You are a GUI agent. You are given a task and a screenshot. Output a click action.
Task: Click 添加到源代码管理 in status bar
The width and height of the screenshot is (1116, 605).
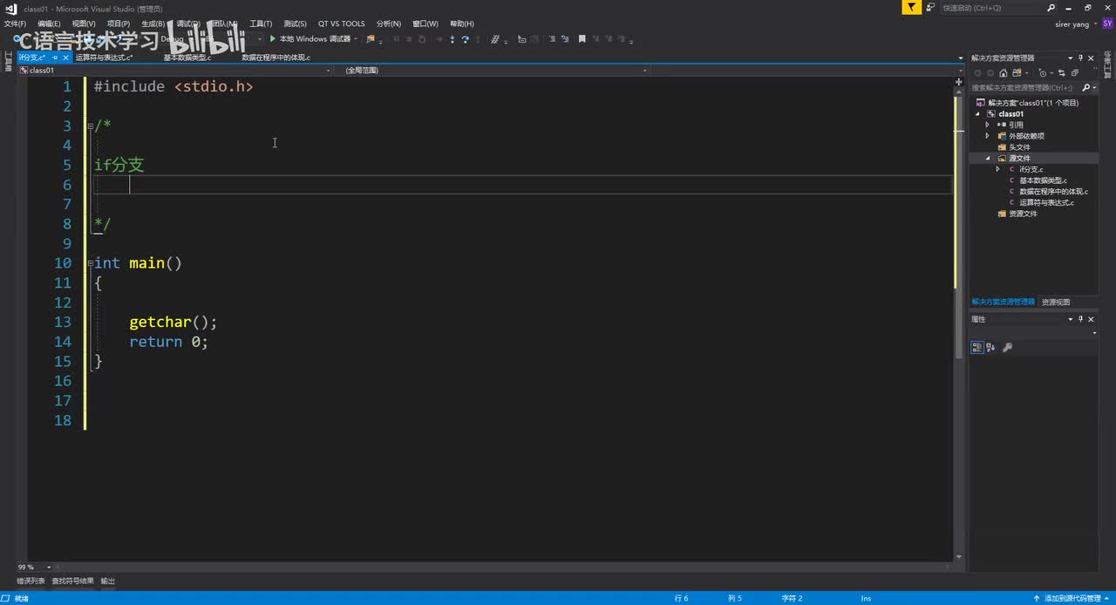pos(1072,598)
